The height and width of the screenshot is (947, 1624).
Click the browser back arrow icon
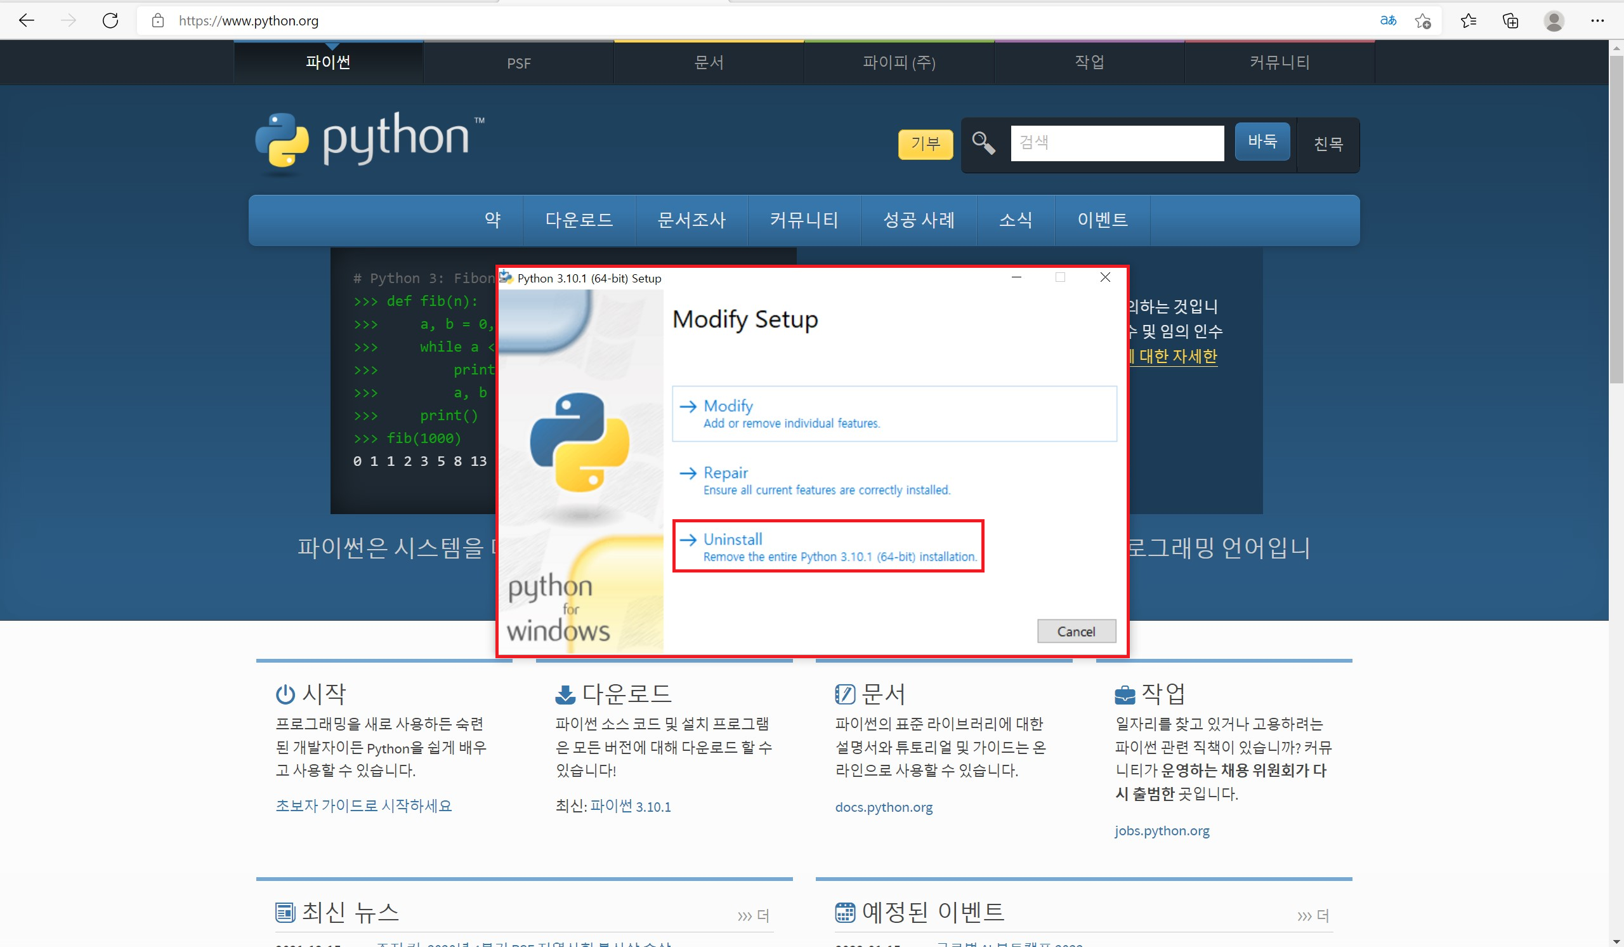click(27, 21)
